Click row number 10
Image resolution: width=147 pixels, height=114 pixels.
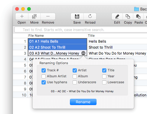24,95
